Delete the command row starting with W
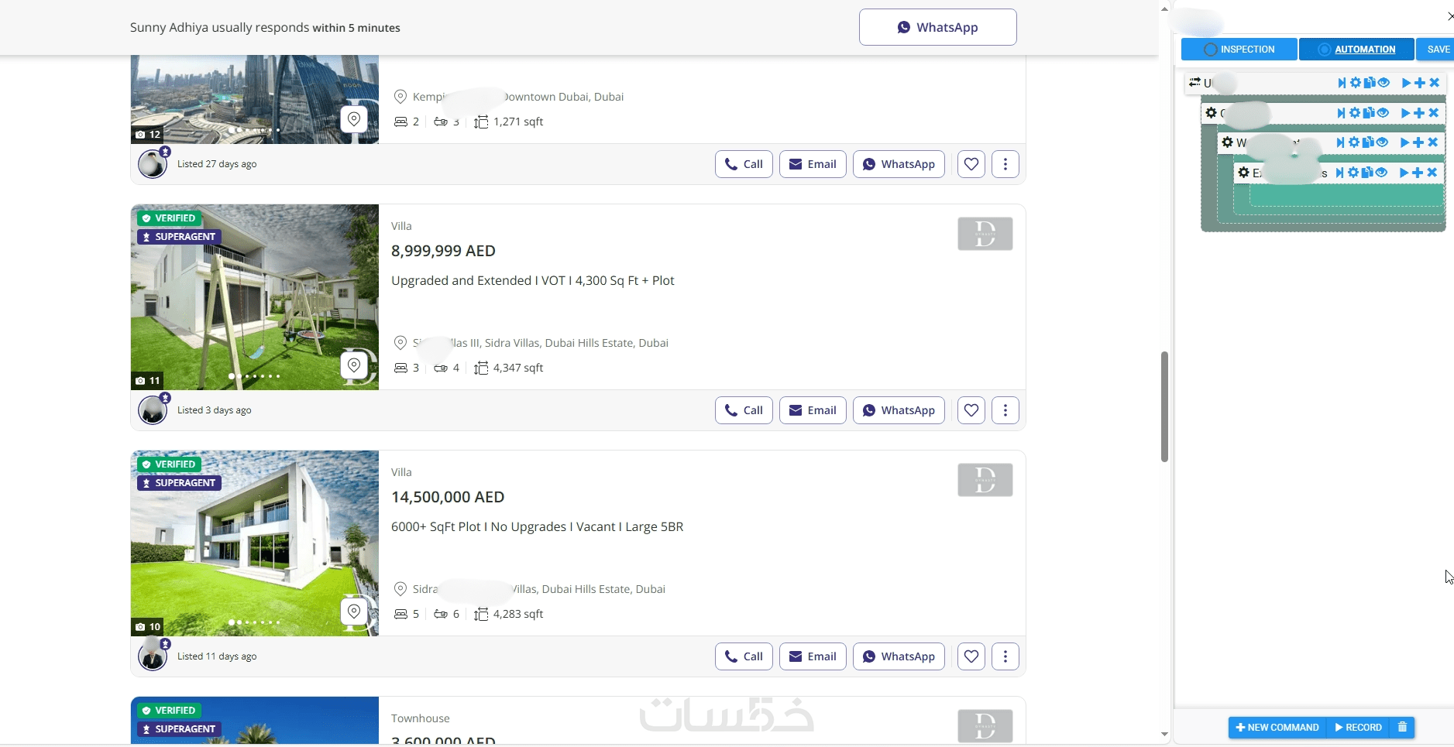This screenshot has width=1454, height=747. click(x=1433, y=142)
